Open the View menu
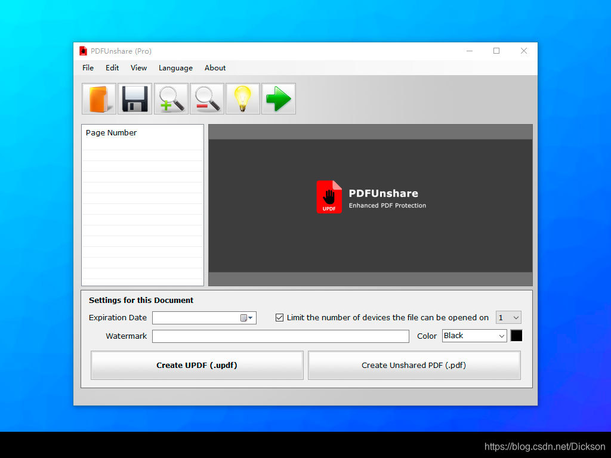The width and height of the screenshot is (611, 458). 138,68
